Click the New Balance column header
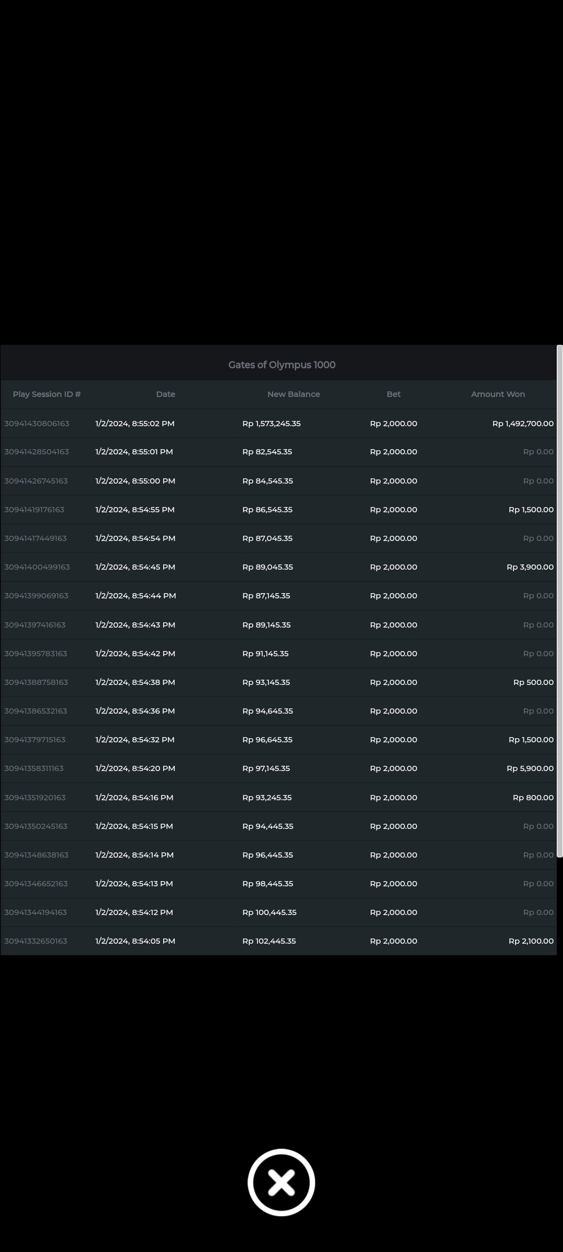This screenshot has width=563, height=1252. pyautogui.click(x=293, y=394)
